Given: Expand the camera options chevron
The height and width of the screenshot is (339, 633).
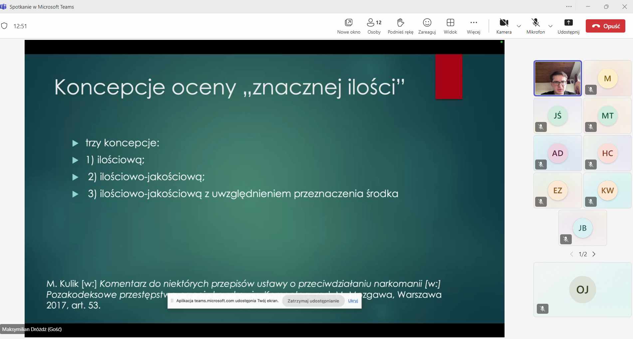Looking at the screenshot, I should (x=519, y=26).
